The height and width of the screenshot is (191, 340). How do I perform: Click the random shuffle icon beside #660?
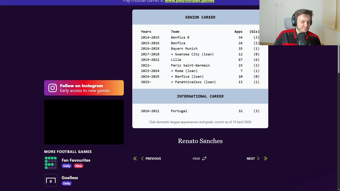pyautogui.click(x=204, y=158)
